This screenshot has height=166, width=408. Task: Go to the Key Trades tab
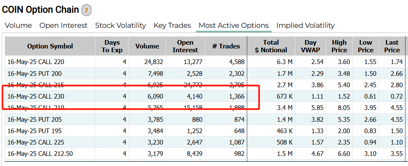pyautogui.click(x=172, y=25)
